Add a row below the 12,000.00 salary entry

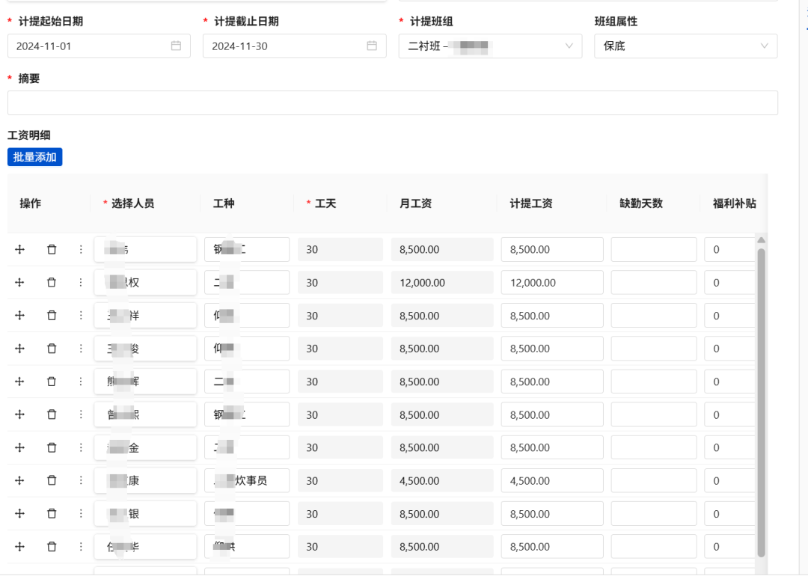pos(19,282)
